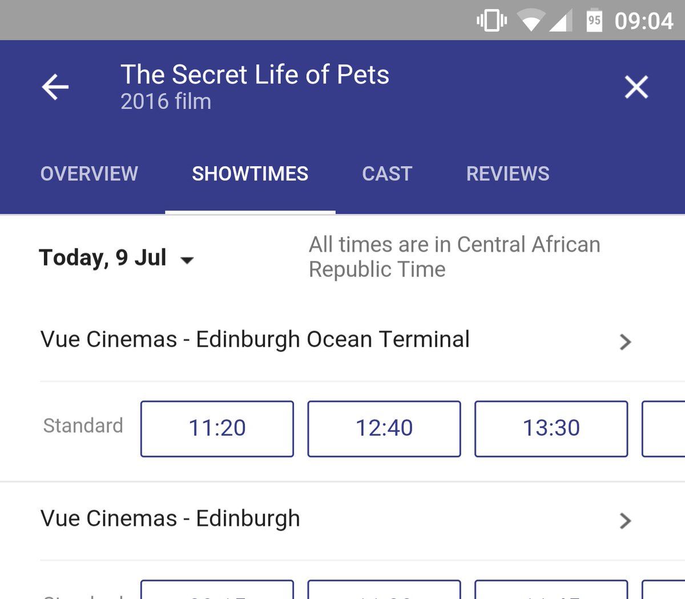The height and width of the screenshot is (599, 685).
Task: Open the Vue Cinemas - Edinburgh listing
Action: pyautogui.click(x=170, y=518)
